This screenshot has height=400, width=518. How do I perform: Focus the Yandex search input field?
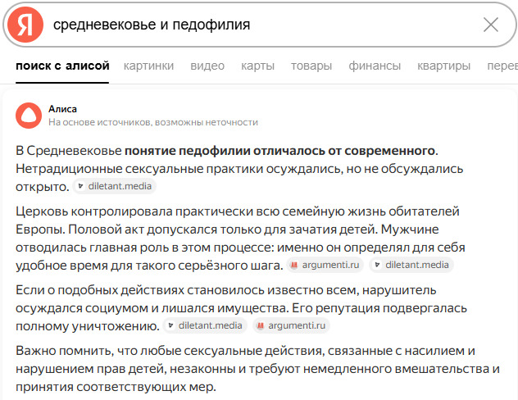pyautogui.click(x=262, y=25)
